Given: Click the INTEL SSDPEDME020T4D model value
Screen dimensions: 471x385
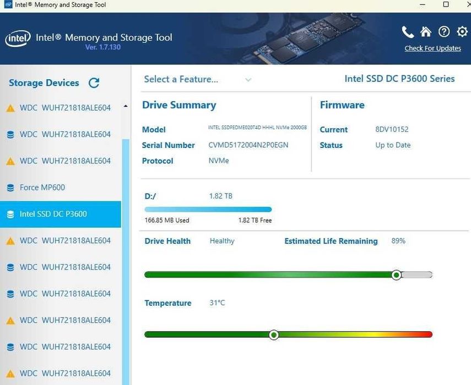Looking at the screenshot, I should (257, 128).
